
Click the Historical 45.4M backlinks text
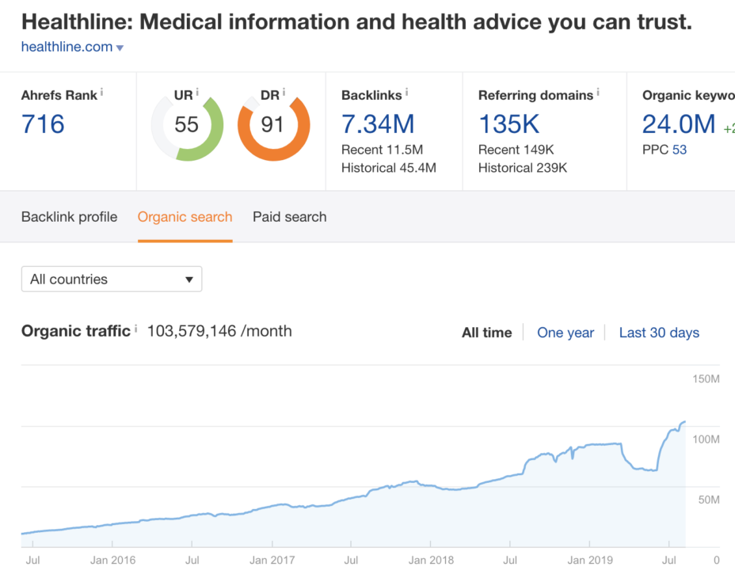tap(389, 168)
